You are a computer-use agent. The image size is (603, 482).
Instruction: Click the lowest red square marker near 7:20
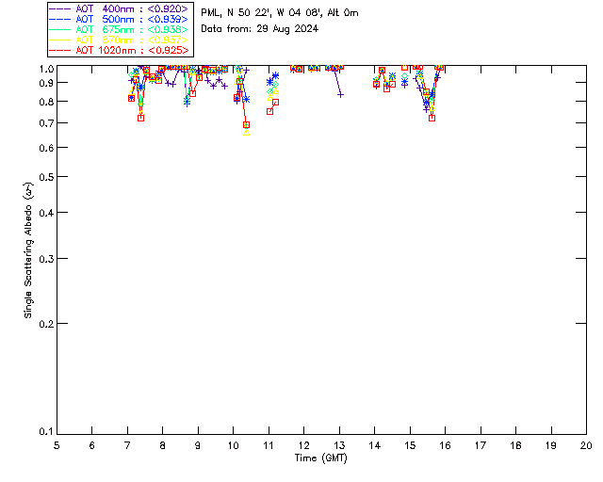(140, 117)
